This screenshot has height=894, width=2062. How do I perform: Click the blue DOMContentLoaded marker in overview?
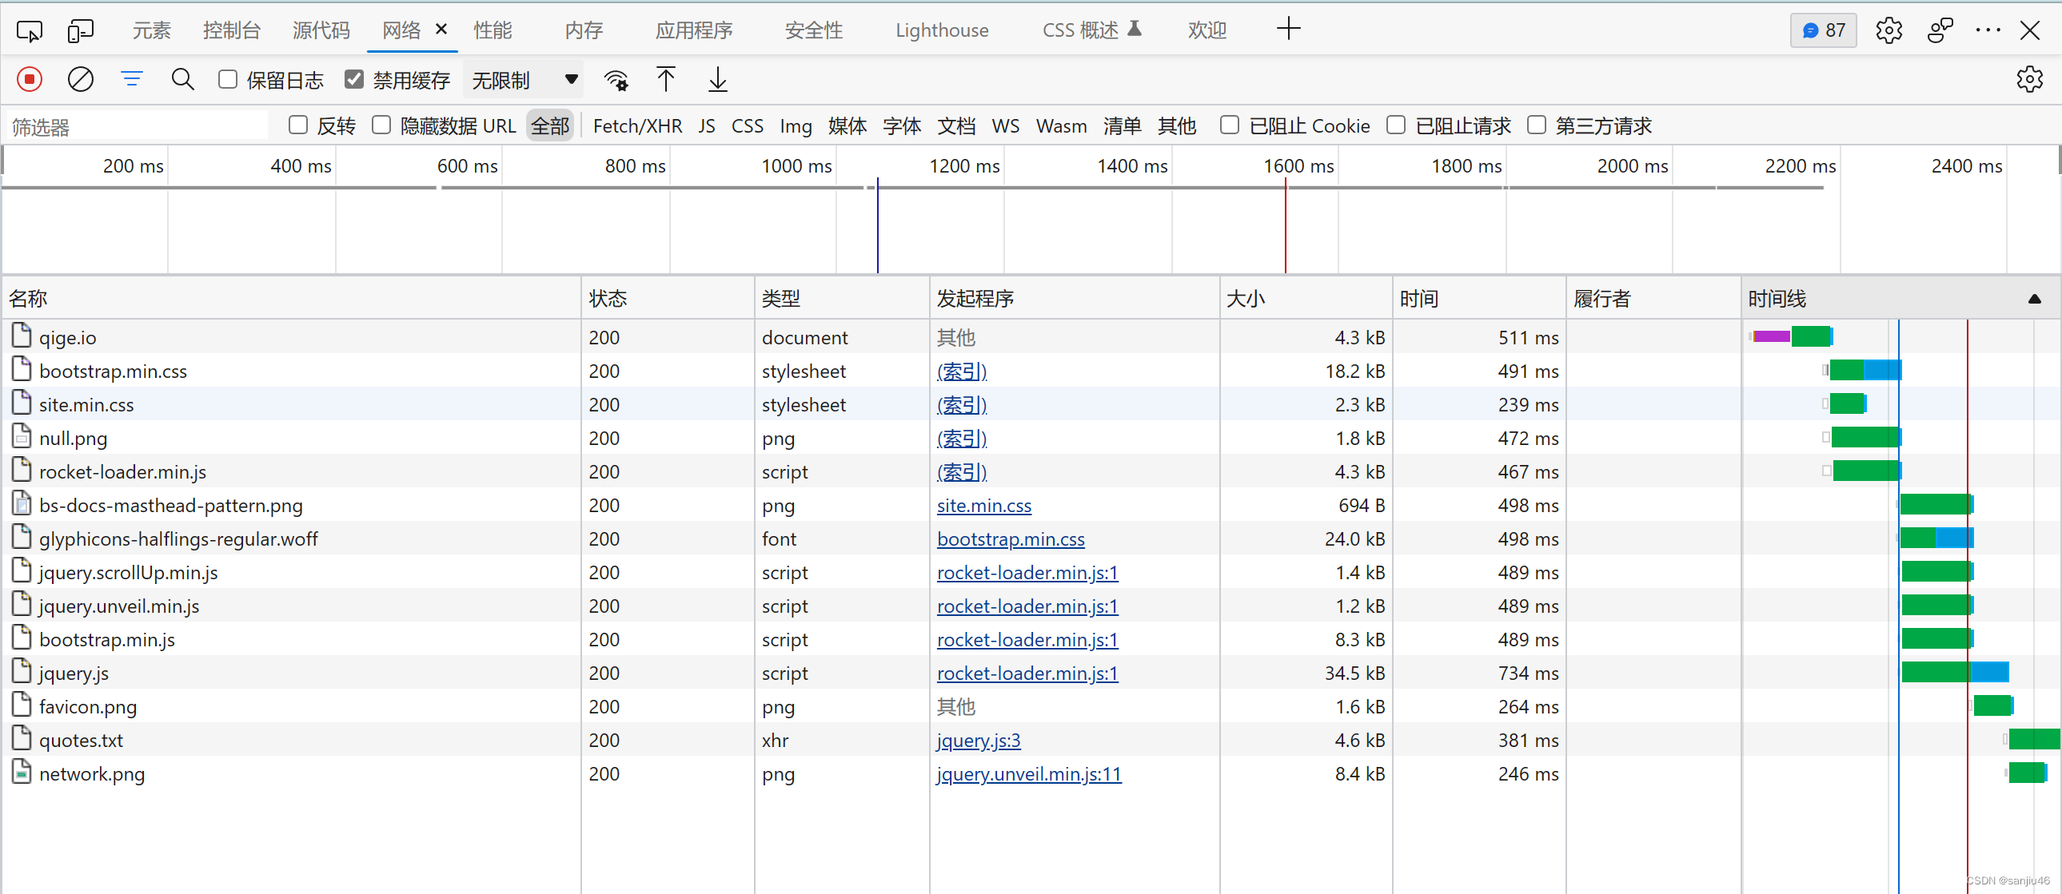877,224
